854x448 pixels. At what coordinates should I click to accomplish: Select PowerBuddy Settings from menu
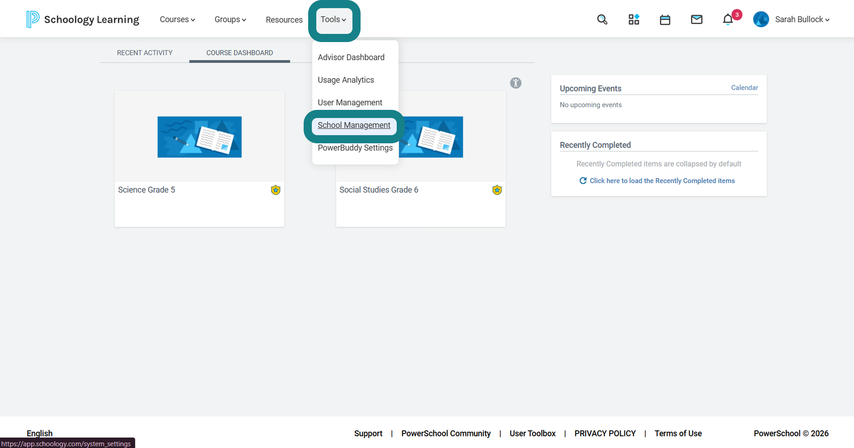coord(355,148)
